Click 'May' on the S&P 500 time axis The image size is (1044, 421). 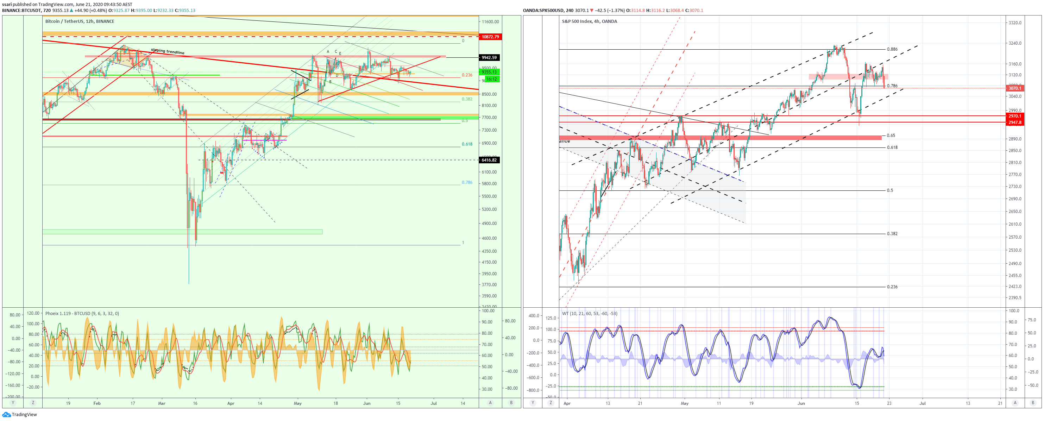685,404
